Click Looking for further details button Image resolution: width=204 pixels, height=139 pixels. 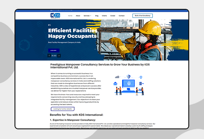pos(63,109)
